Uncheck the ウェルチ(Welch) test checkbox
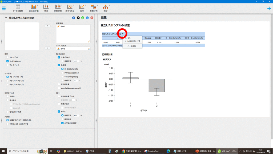The image size is (273, 154). click(7, 61)
